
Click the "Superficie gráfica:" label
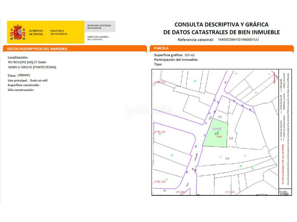click(169, 55)
